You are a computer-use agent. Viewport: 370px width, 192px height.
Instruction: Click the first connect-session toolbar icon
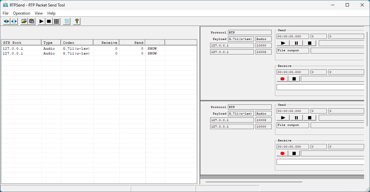[x=6, y=21]
